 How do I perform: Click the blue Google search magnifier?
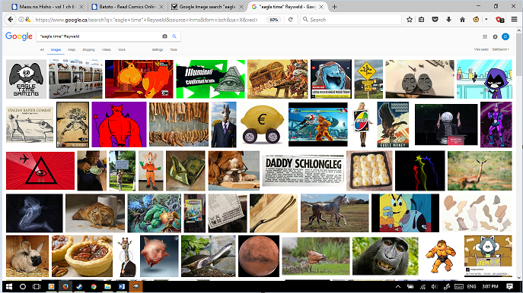point(174,36)
